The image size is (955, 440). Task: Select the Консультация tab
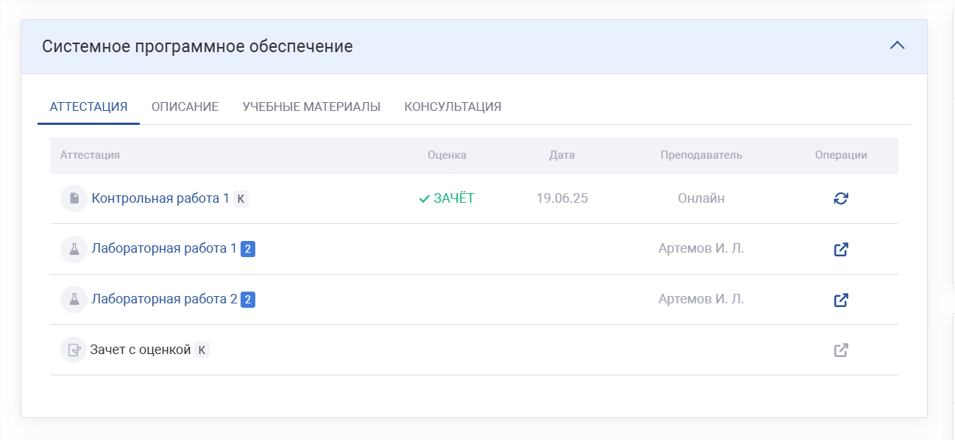[x=452, y=107]
